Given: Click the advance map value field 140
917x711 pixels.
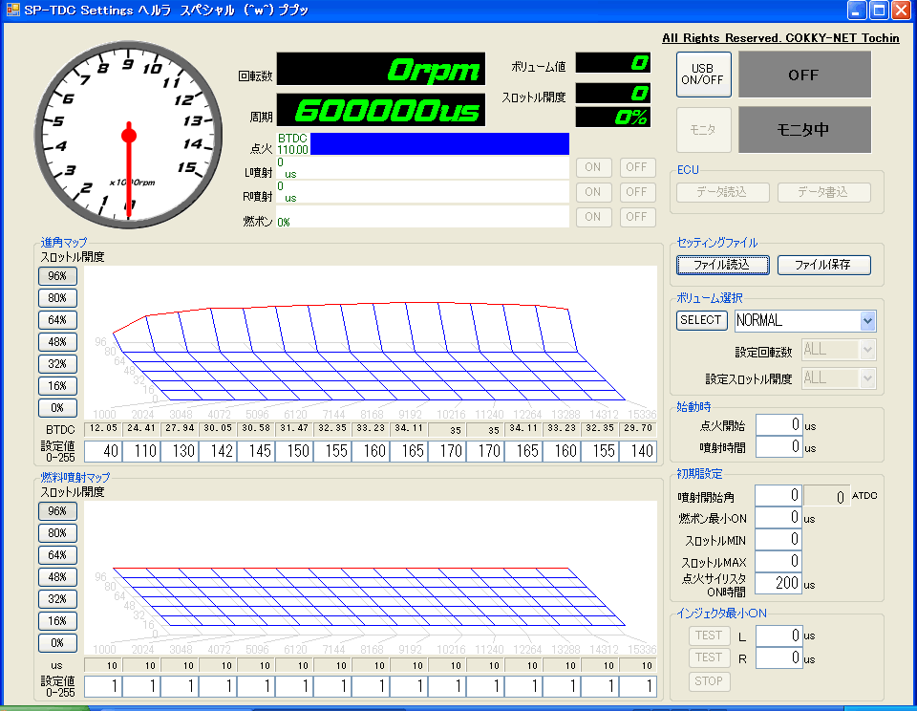Looking at the screenshot, I should click(x=638, y=451).
